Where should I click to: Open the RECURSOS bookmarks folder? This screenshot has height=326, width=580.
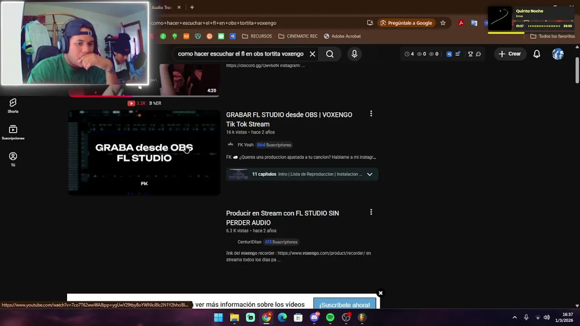click(x=257, y=36)
